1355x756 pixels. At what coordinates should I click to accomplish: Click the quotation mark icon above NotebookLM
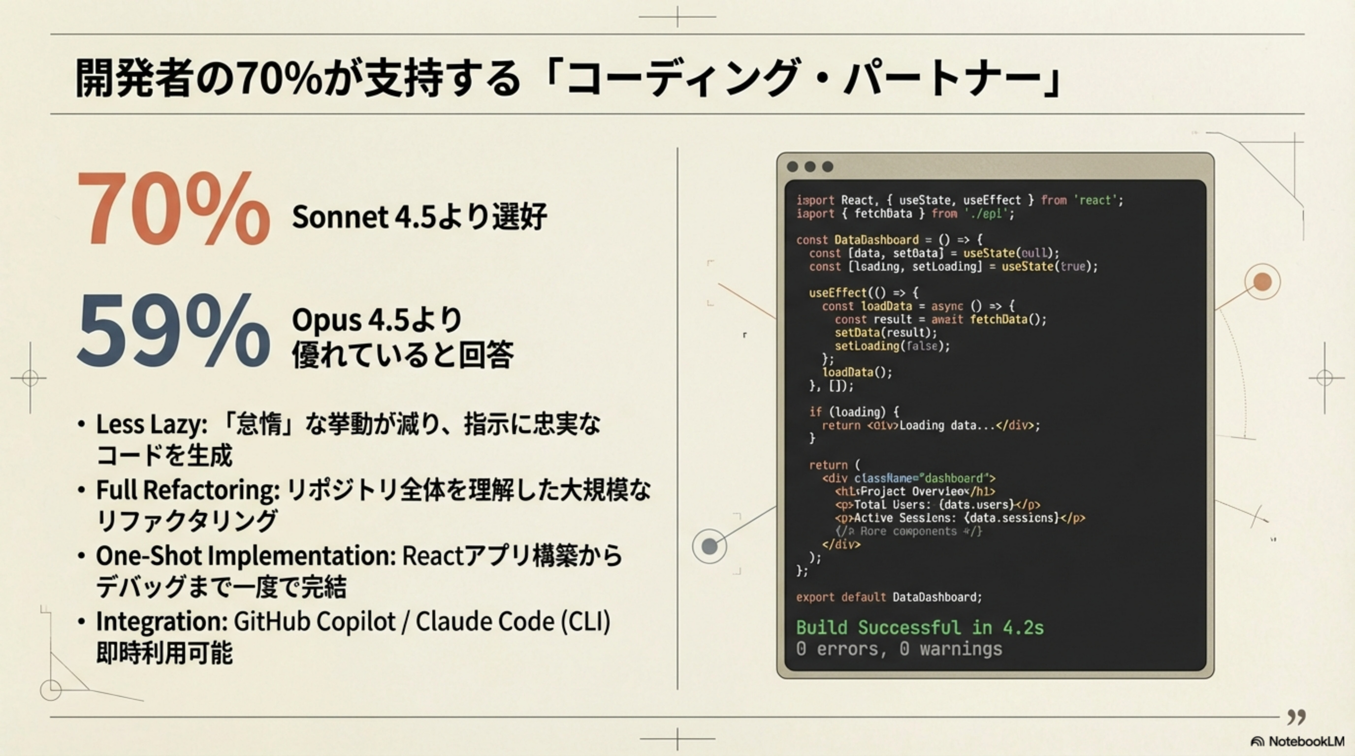(x=1296, y=717)
